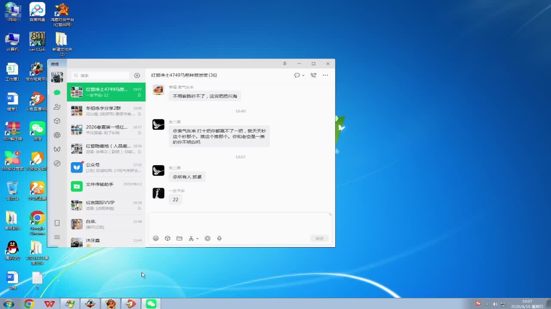Open the 公众号 conversation entry

(x=106, y=167)
